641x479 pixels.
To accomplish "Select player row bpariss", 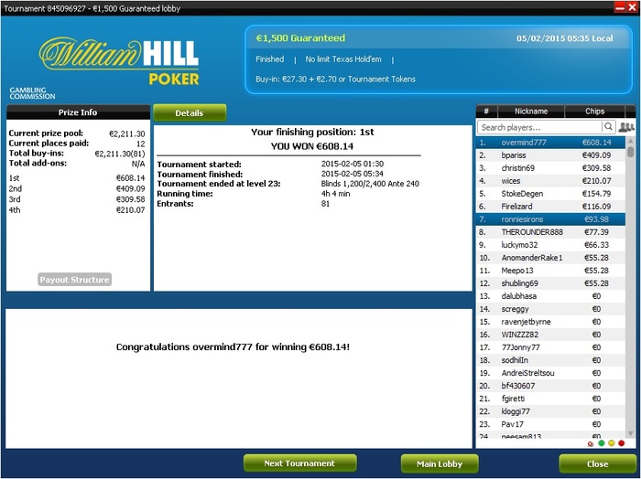I will pyautogui.click(x=550, y=155).
